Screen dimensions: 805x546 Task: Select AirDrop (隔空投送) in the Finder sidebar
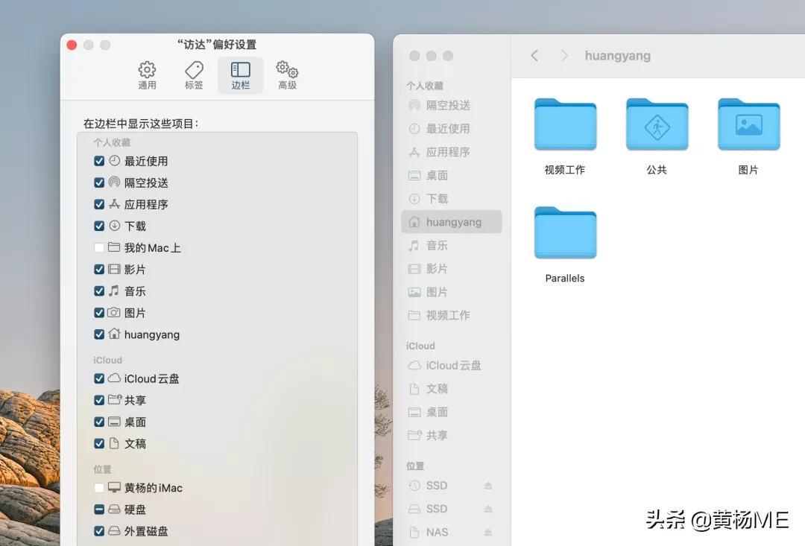pos(450,105)
